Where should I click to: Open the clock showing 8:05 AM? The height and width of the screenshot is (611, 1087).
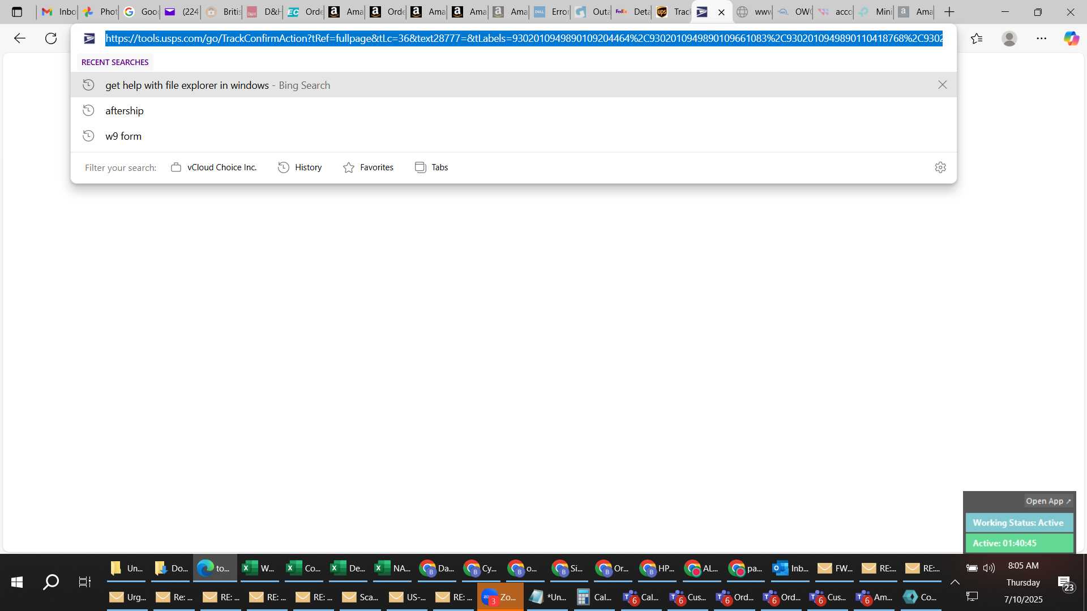point(1024,566)
